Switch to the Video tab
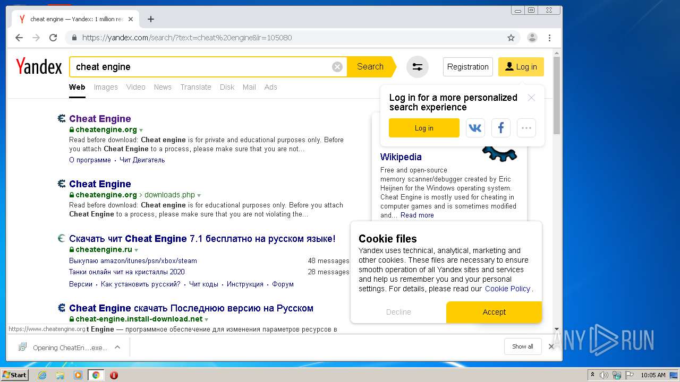 point(135,87)
